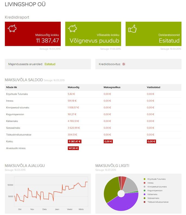Click the Kokku row label
This screenshot has height=215, width=186.
[10, 141]
